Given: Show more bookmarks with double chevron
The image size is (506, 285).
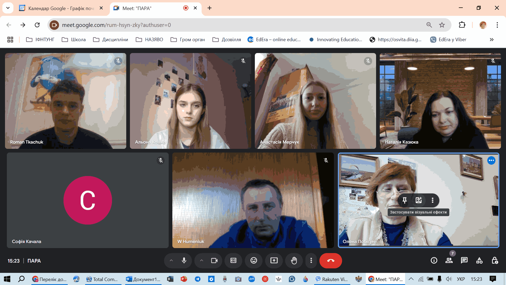Looking at the screenshot, I should [x=492, y=40].
